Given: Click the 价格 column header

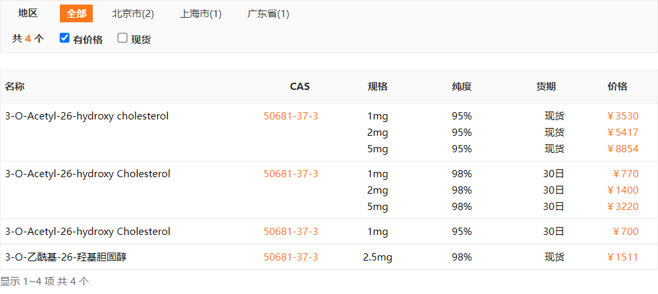Looking at the screenshot, I should [617, 87].
